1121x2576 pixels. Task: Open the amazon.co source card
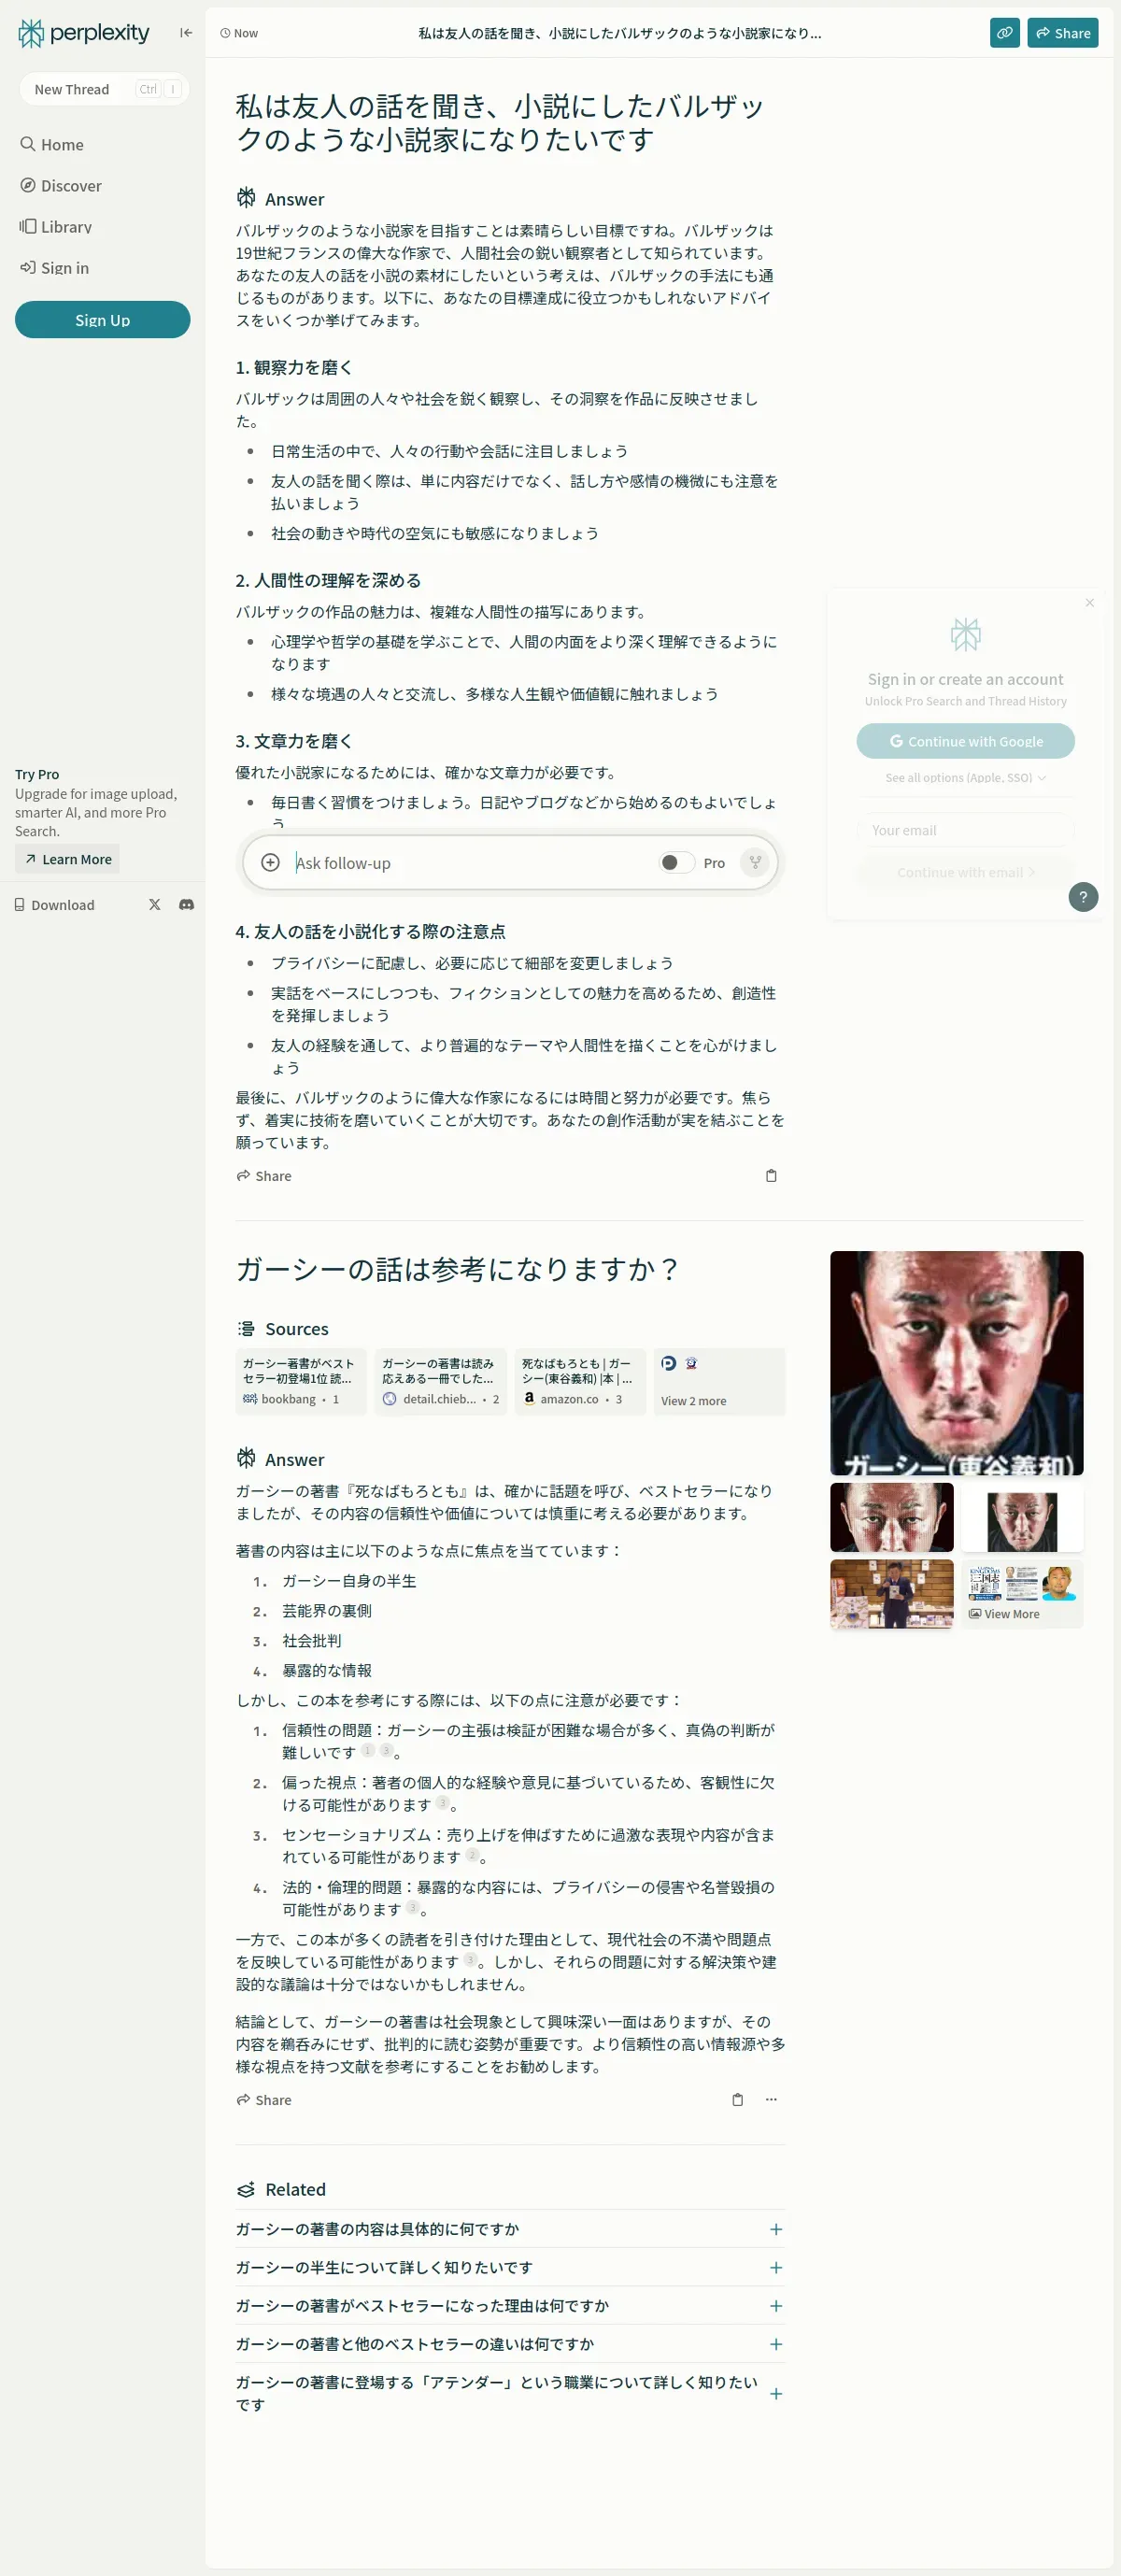point(581,1382)
